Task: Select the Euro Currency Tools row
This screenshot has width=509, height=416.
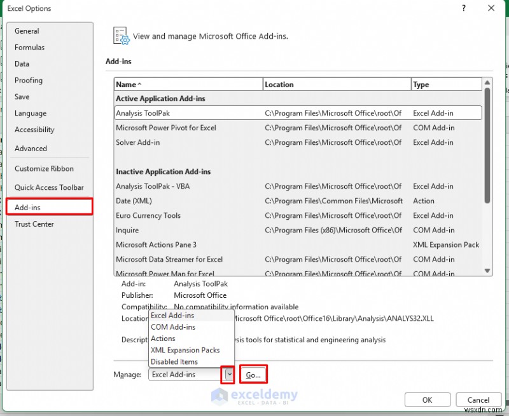Action: tap(298, 215)
